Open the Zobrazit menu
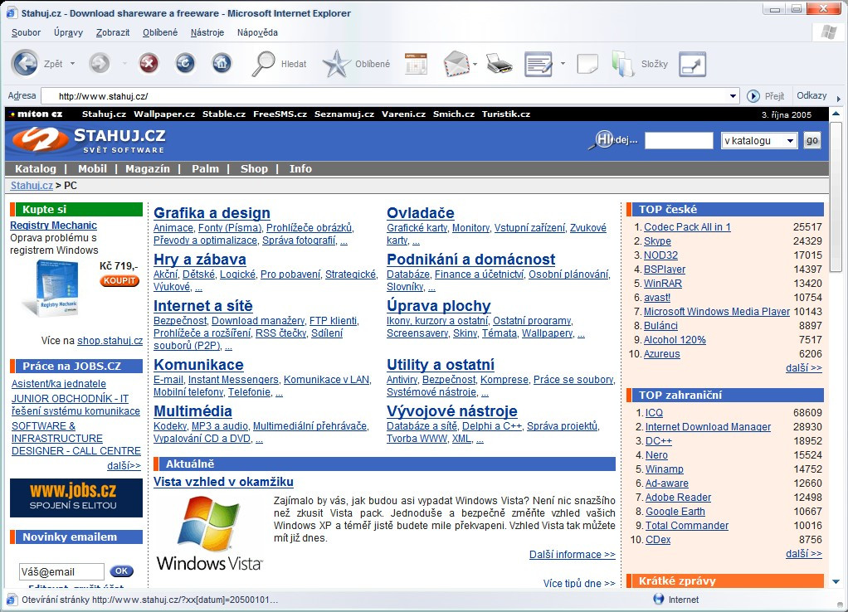This screenshot has height=612, width=848. (113, 32)
